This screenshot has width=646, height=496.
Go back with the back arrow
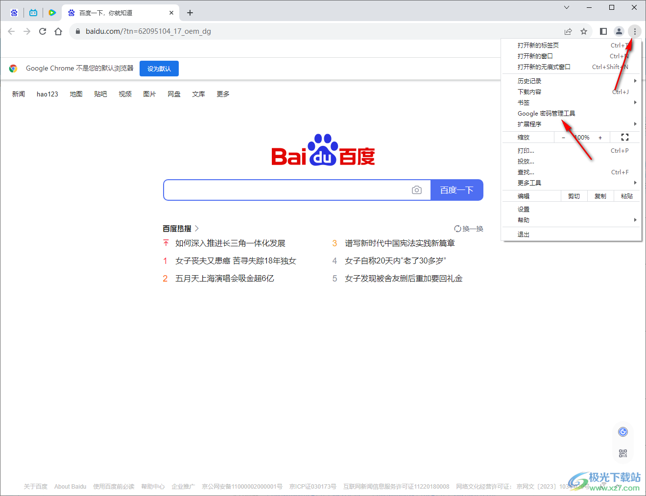click(11, 31)
